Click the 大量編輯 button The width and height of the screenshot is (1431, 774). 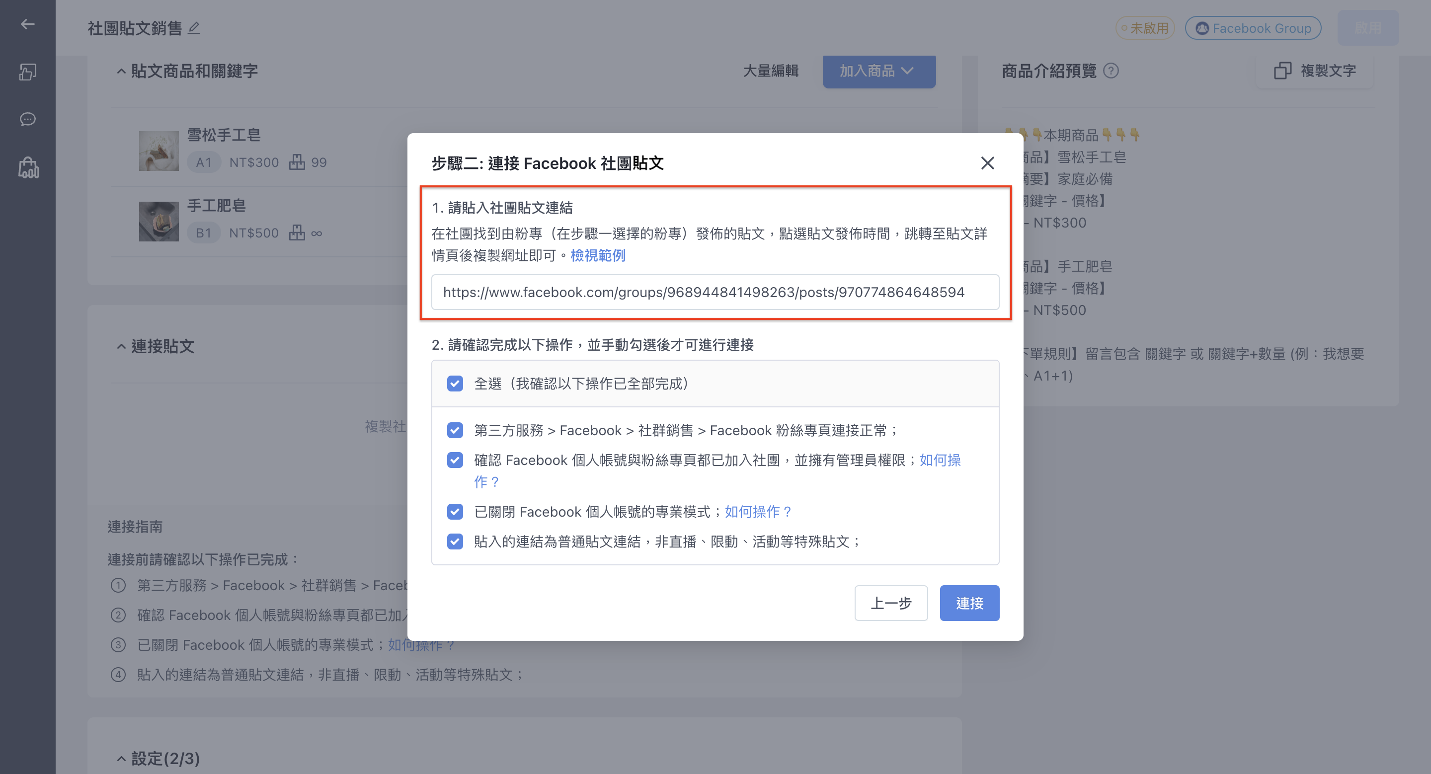[x=771, y=71]
